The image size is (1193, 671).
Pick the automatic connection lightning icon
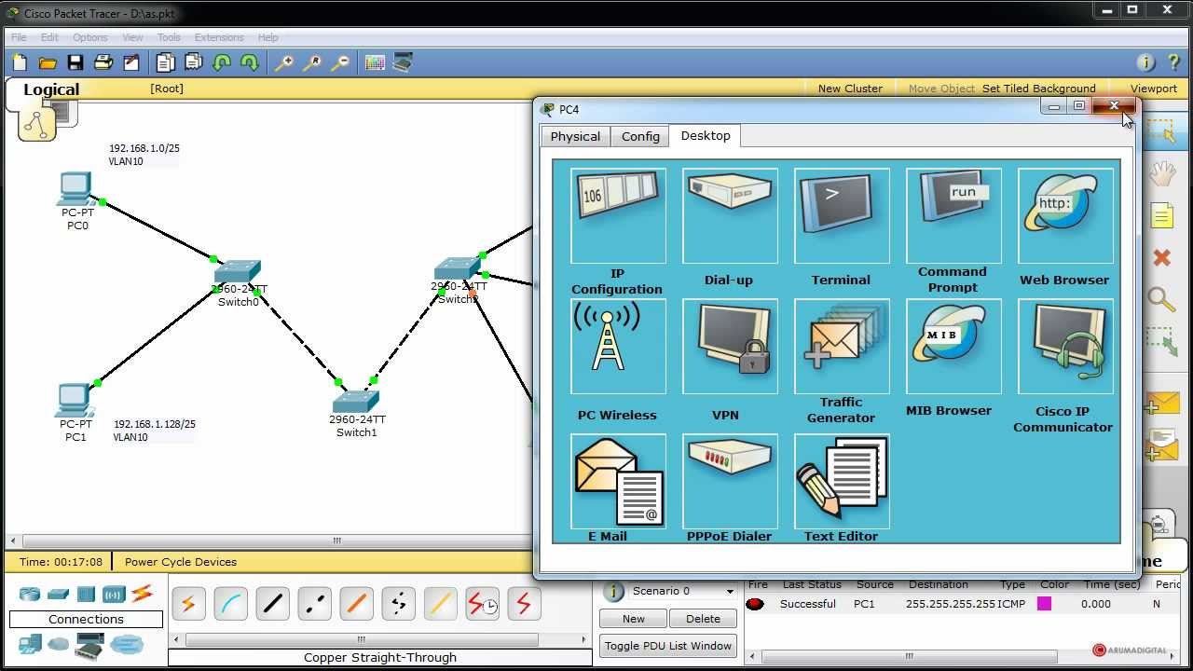[188, 604]
